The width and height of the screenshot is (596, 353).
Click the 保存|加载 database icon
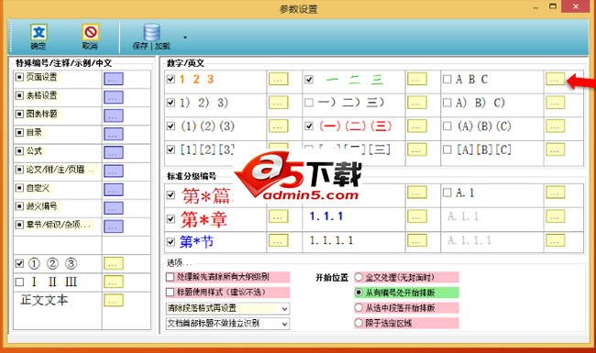[151, 33]
